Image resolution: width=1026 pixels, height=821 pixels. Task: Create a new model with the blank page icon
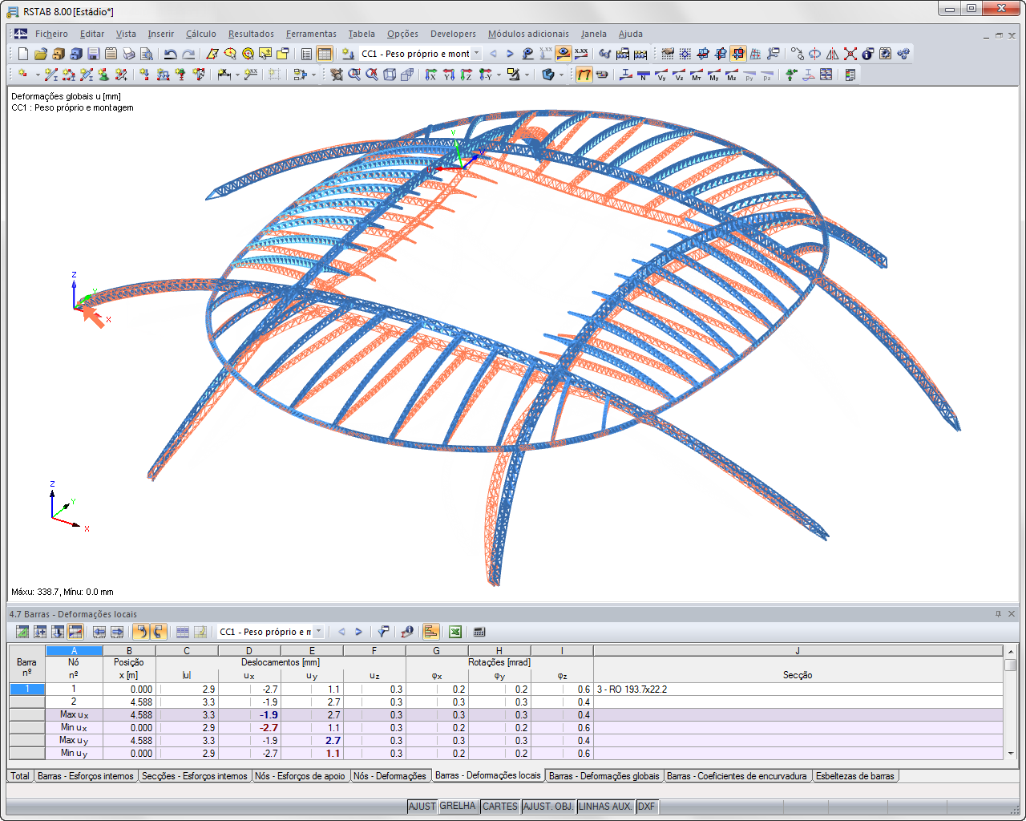[x=23, y=54]
